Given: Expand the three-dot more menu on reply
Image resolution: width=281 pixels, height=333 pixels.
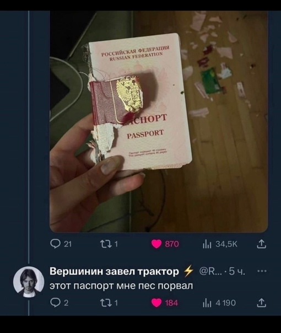Looking at the screenshot, I should click(262, 271).
